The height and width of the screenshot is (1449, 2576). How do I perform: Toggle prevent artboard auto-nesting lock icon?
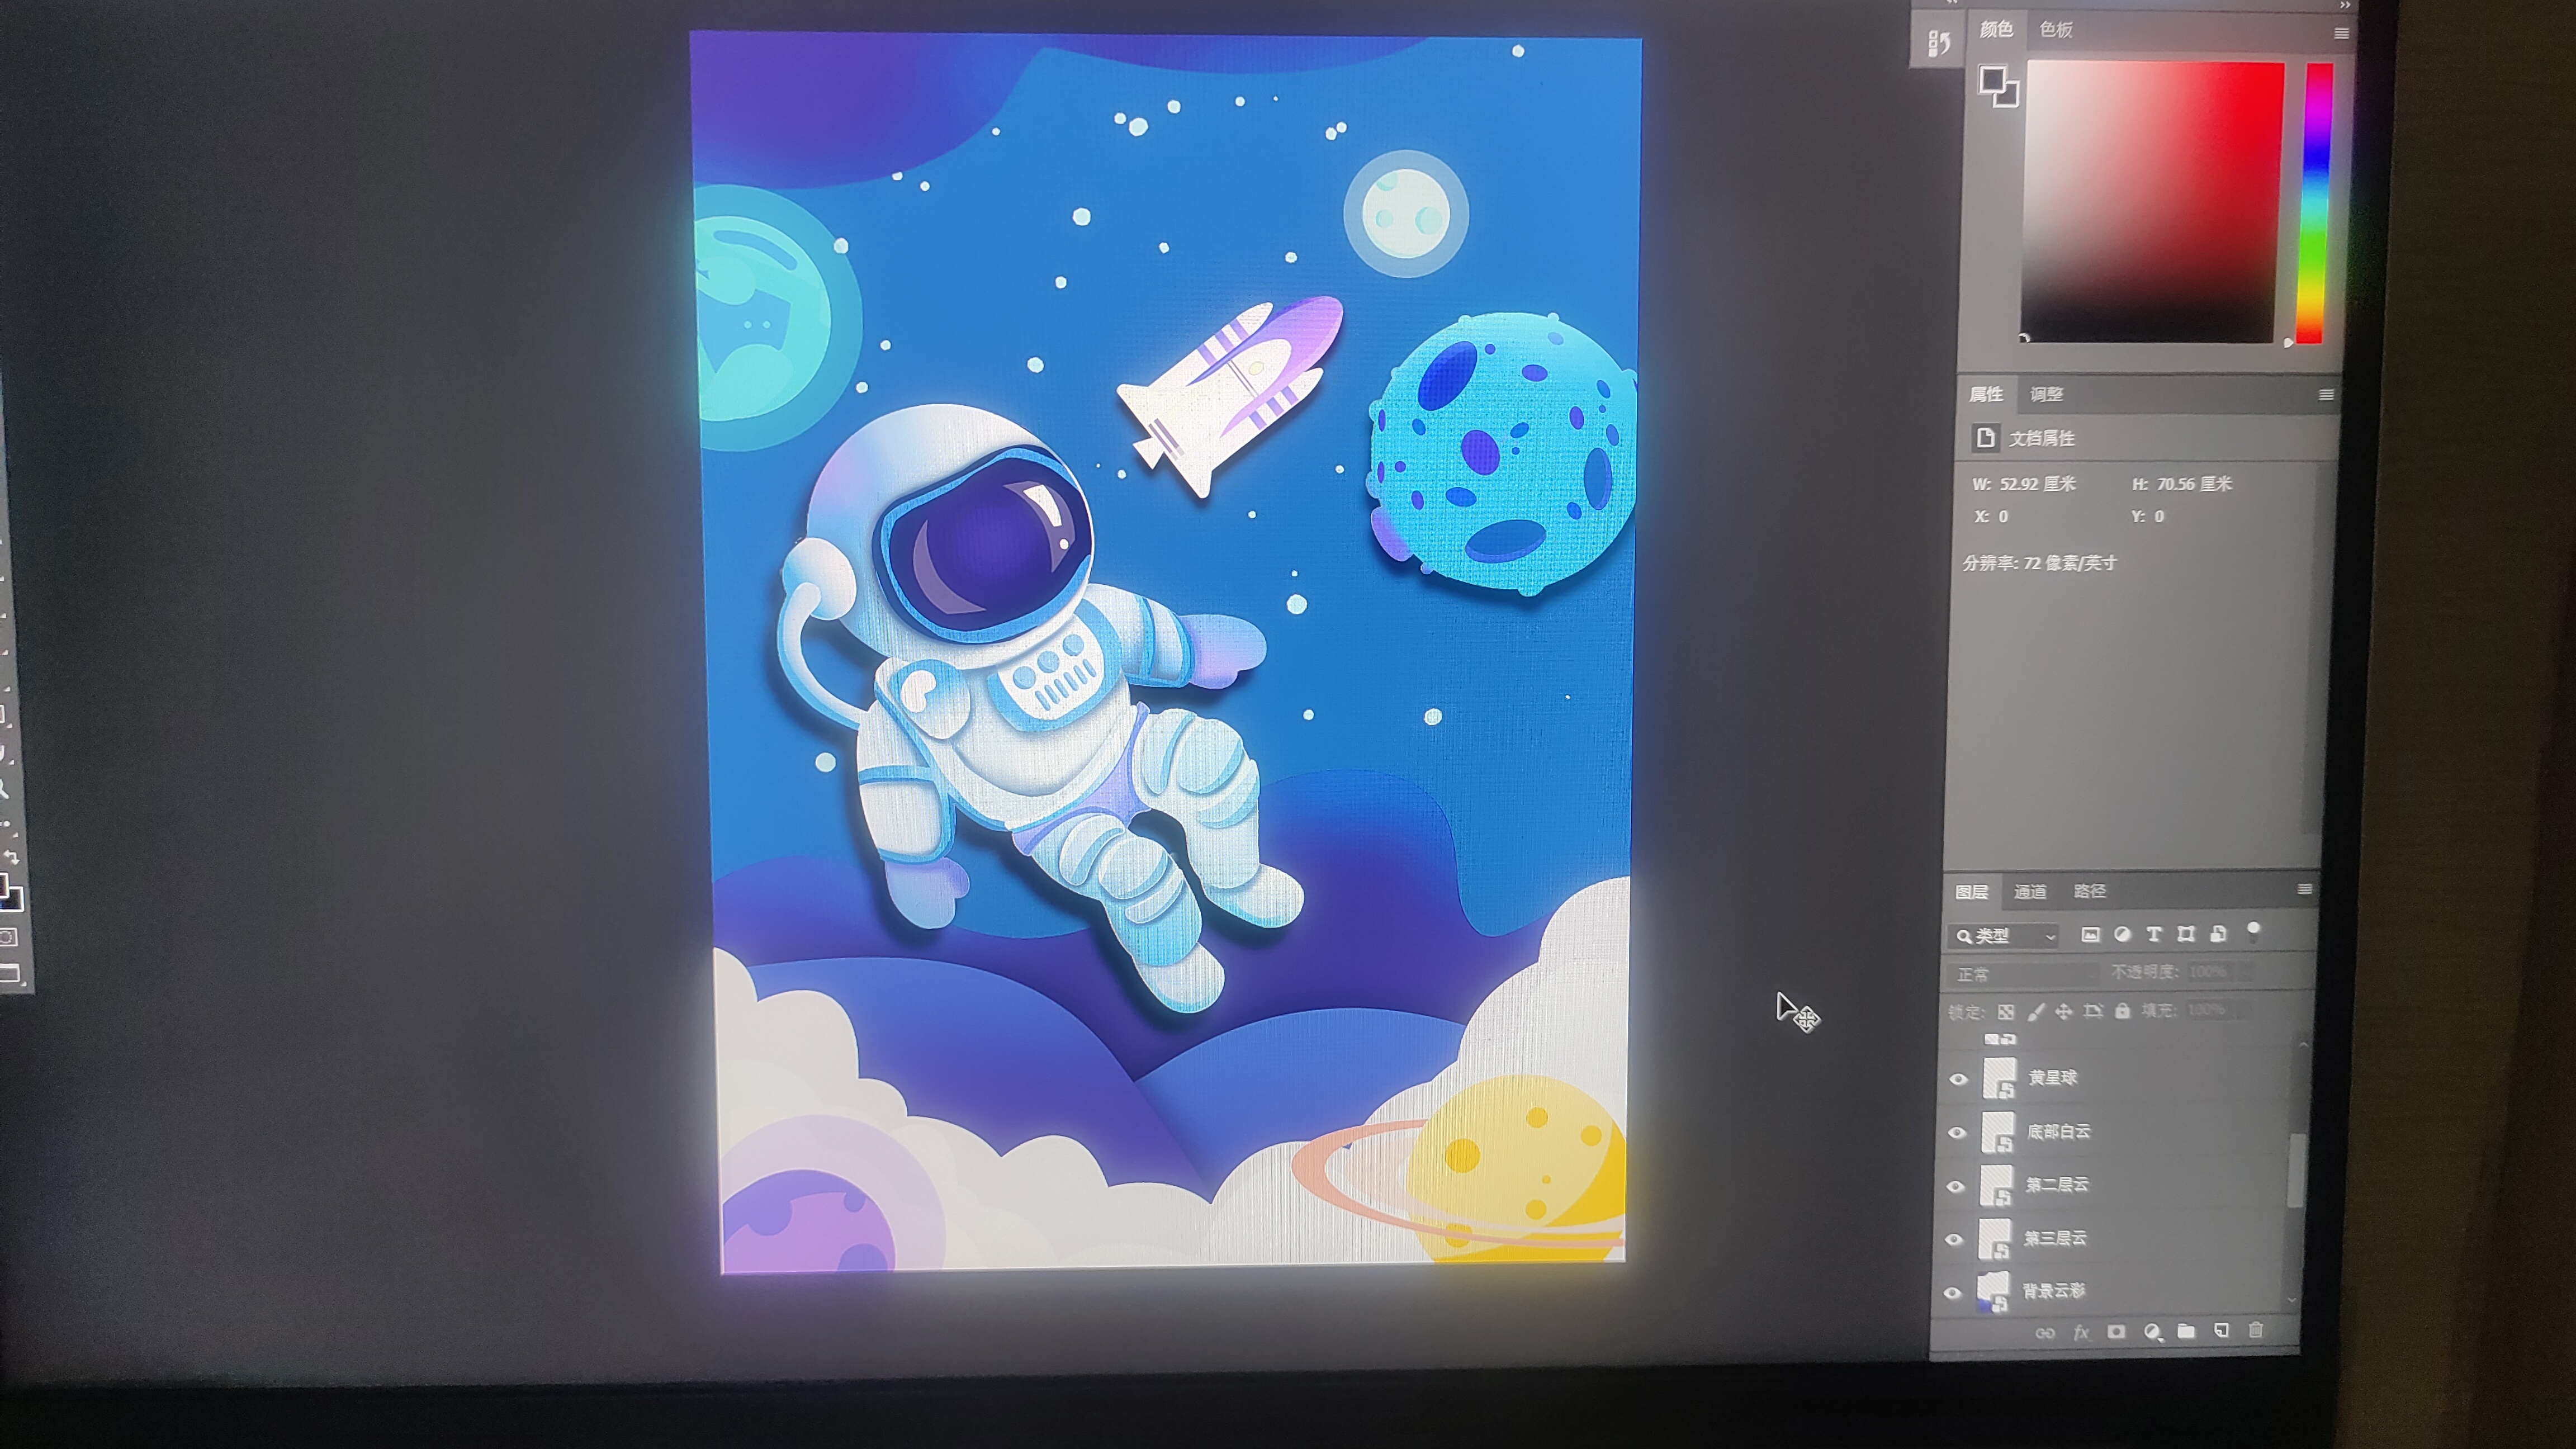(x=2093, y=1011)
